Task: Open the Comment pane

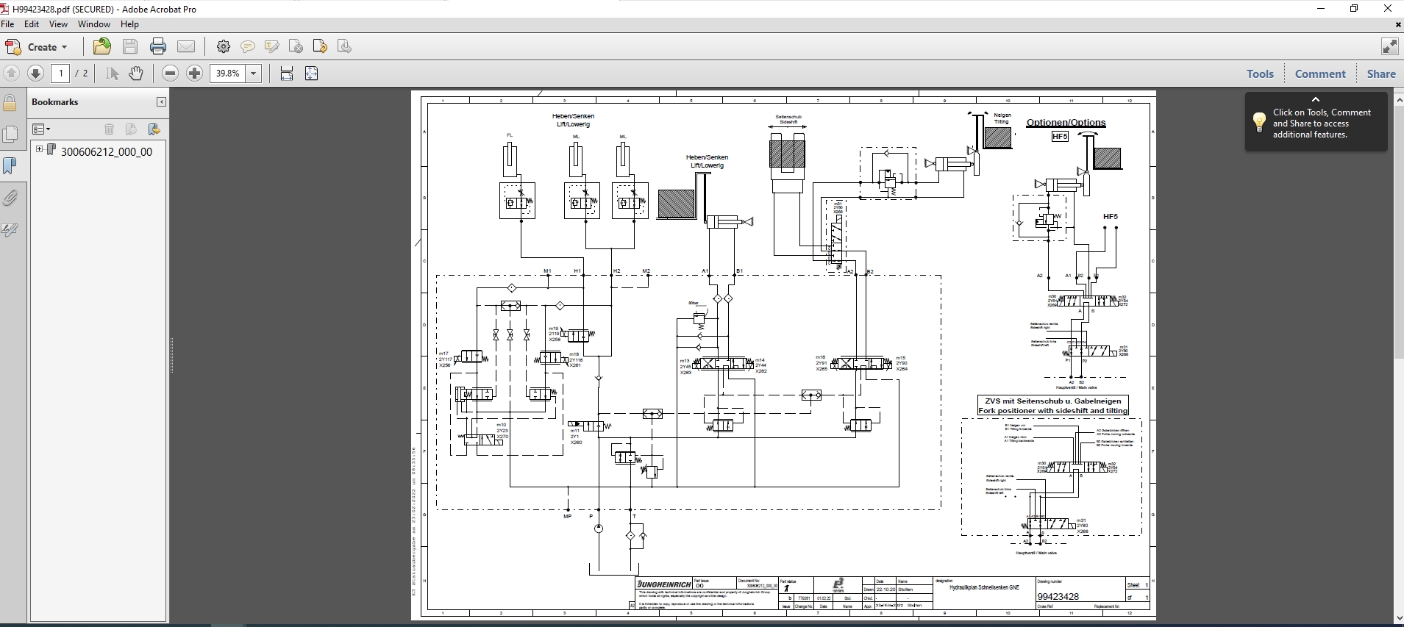Action: [x=1320, y=74]
